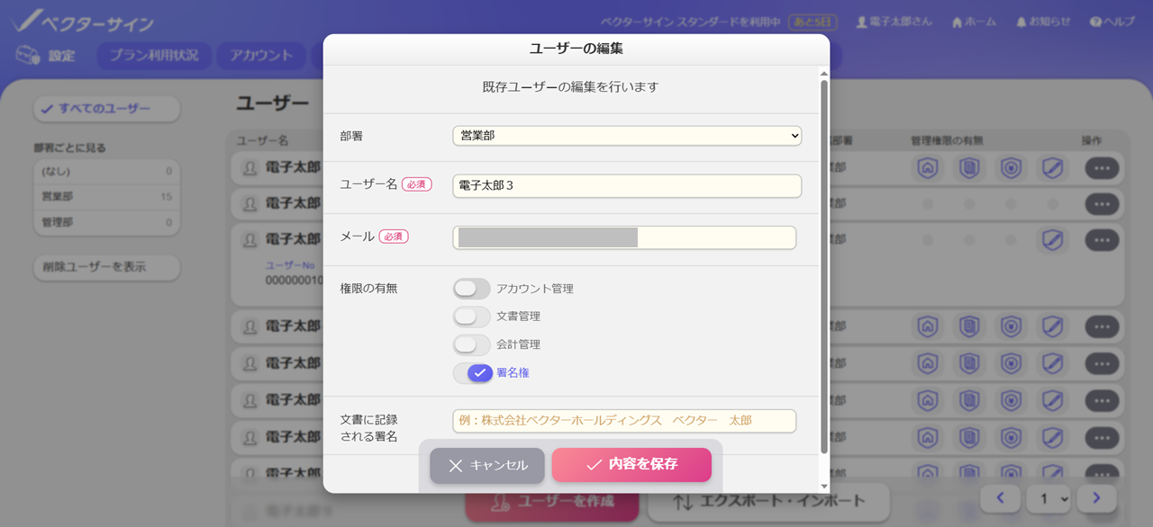Click the キャンセル button
The width and height of the screenshot is (1153, 527).
[x=487, y=465]
